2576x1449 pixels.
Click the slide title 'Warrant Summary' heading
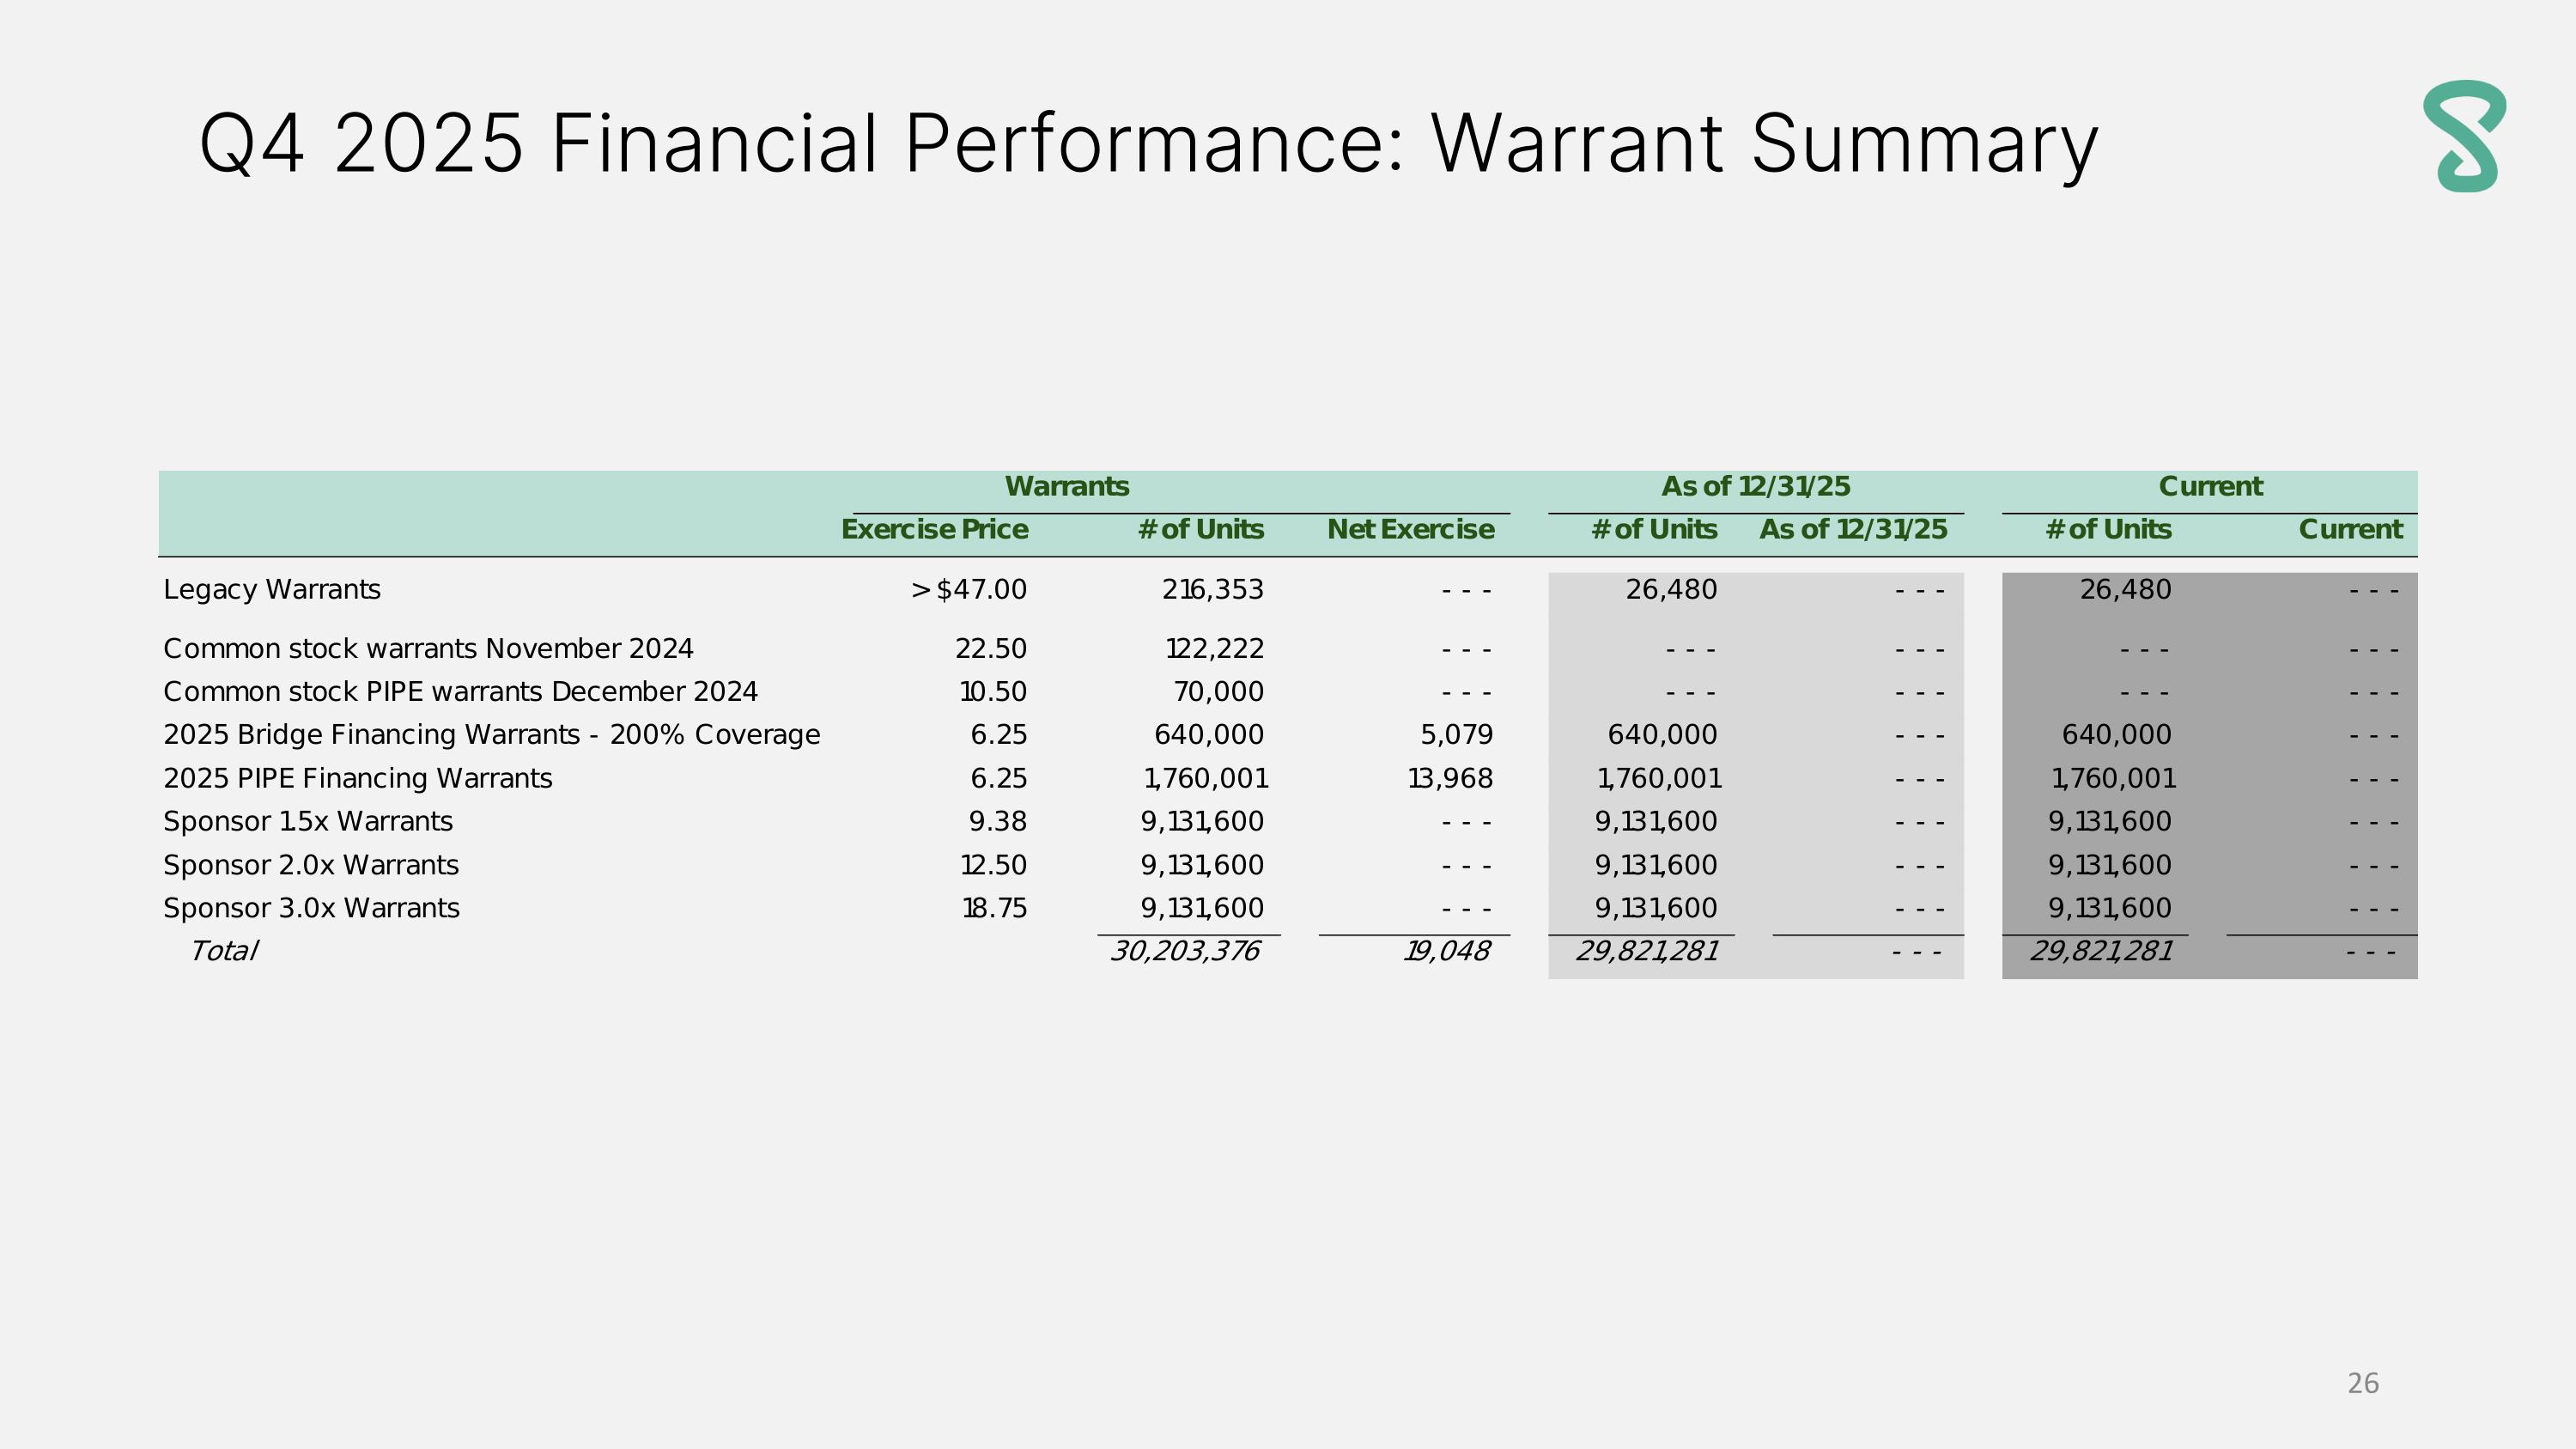(1148, 144)
